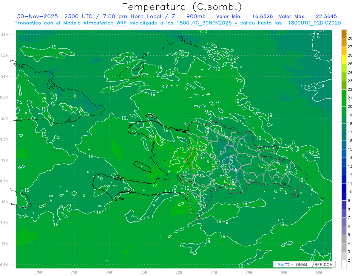
Task: Click the brown swatch above 28 on the color scale
Action: 344,34
